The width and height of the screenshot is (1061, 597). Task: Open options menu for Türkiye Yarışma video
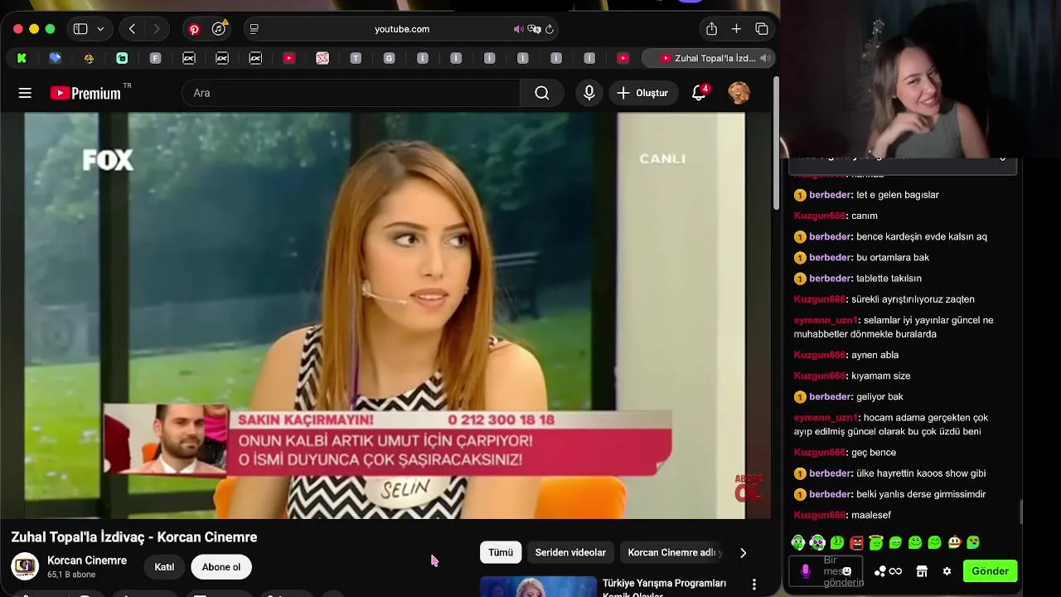click(753, 585)
